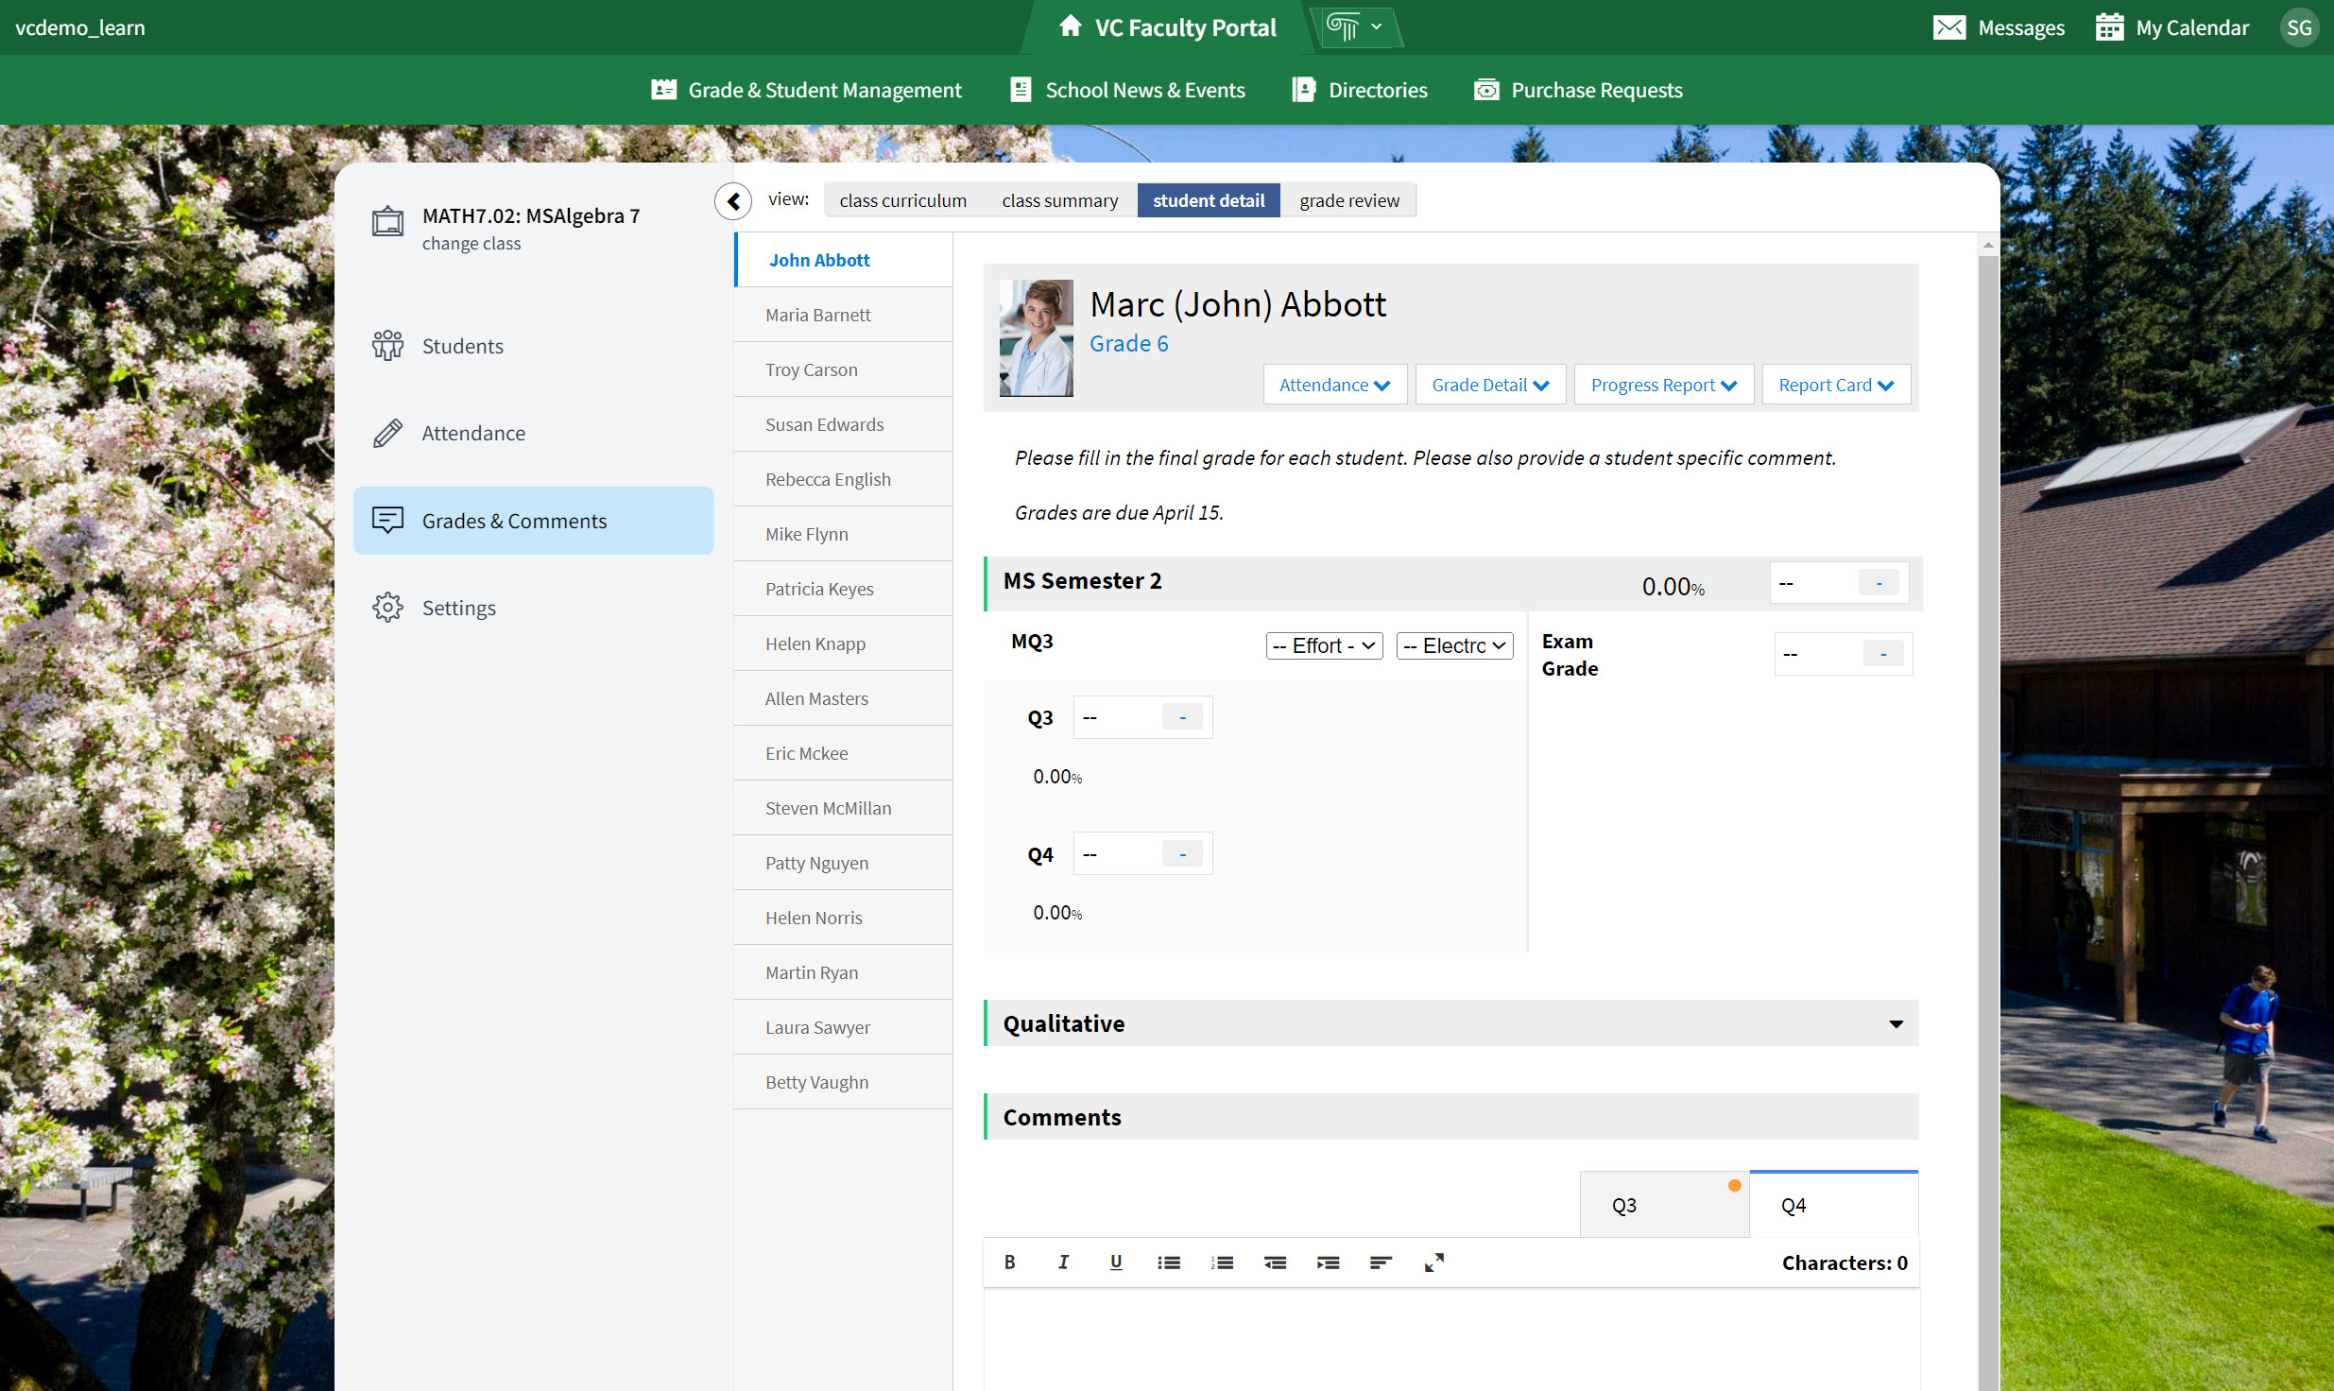The image size is (2334, 1391).
Task: Open the Effort dropdown for MQ3
Action: pyautogui.click(x=1323, y=645)
